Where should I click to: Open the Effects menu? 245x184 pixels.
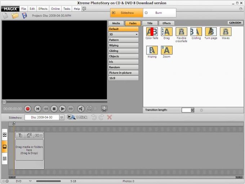click(43, 9)
